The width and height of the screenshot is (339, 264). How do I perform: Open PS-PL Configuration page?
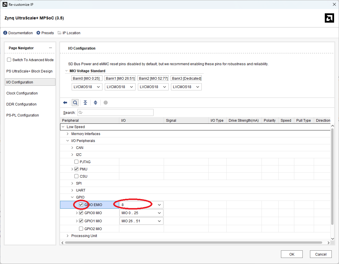click(23, 115)
